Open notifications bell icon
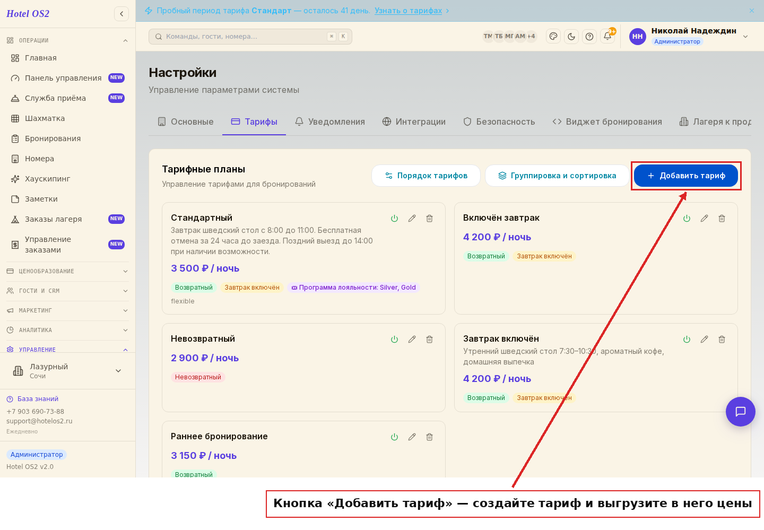Viewport: 764px width, 530px height. coord(607,37)
